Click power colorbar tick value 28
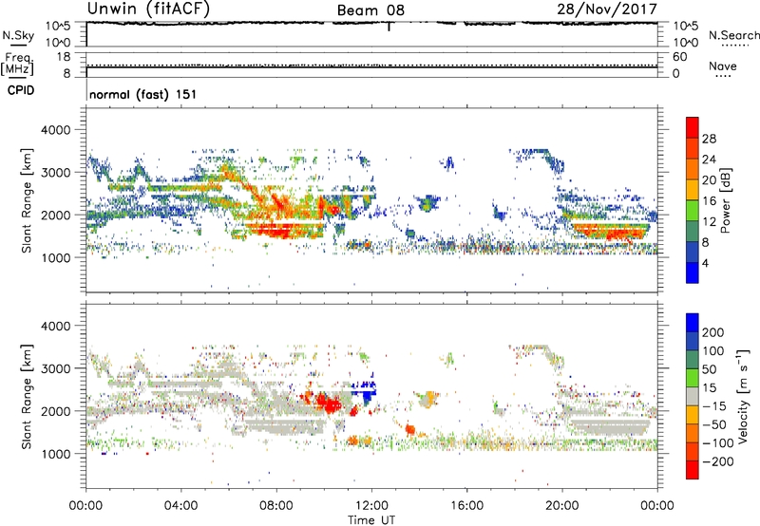Screen dimensions: 760x526 click(x=709, y=139)
